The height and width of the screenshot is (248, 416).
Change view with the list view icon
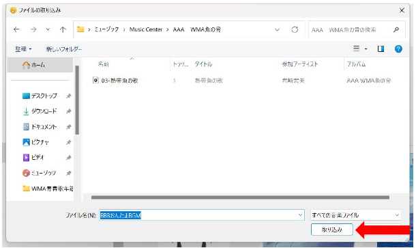pos(356,49)
